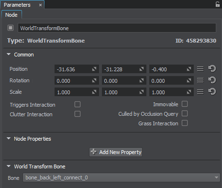Viewport: 222px width, 188px height.
Task: Click the WorldTransformBone name input field
Action: pyautogui.click(x=117, y=28)
